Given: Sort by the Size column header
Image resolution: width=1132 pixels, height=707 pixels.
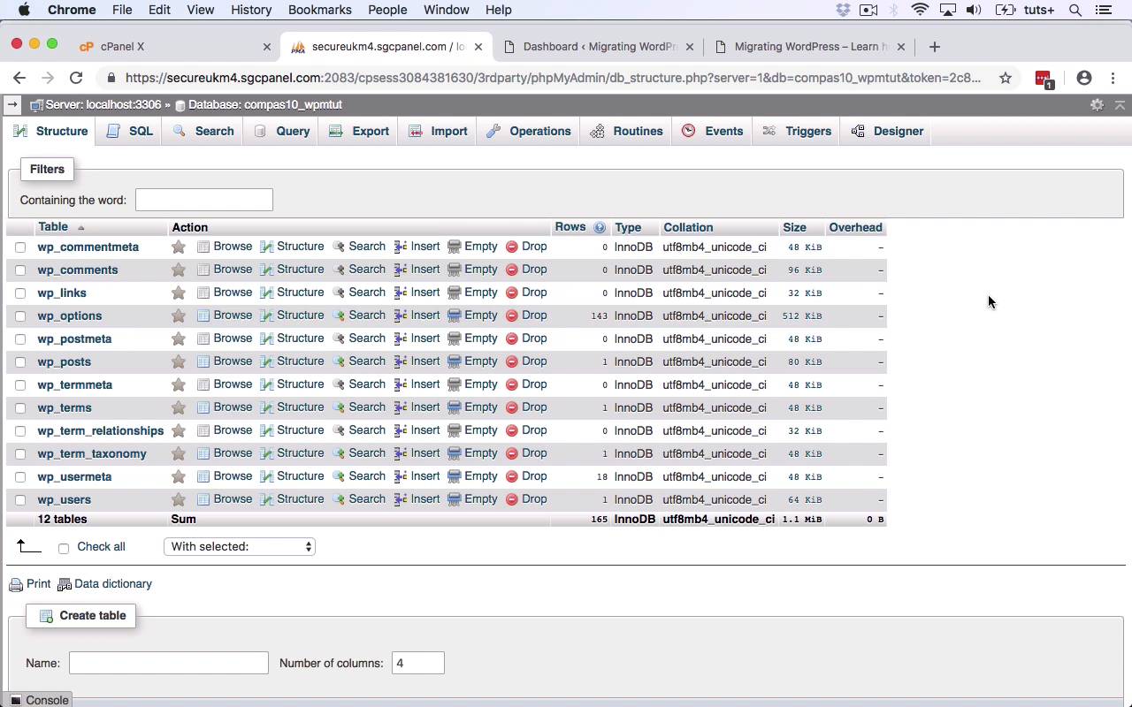Looking at the screenshot, I should [x=794, y=227].
